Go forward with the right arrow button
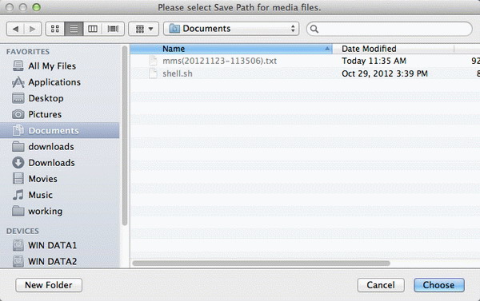This screenshot has height=301, width=480. (x=33, y=29)
